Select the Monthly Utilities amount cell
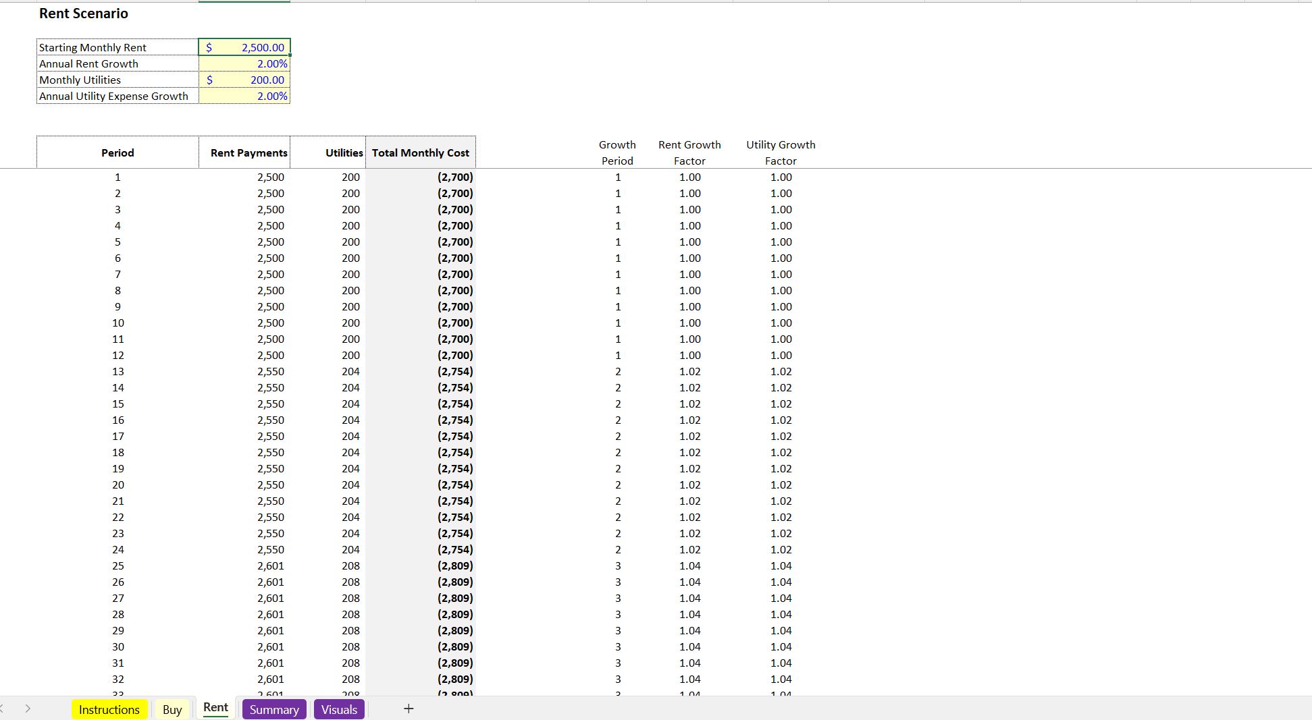 click(244, 80)
